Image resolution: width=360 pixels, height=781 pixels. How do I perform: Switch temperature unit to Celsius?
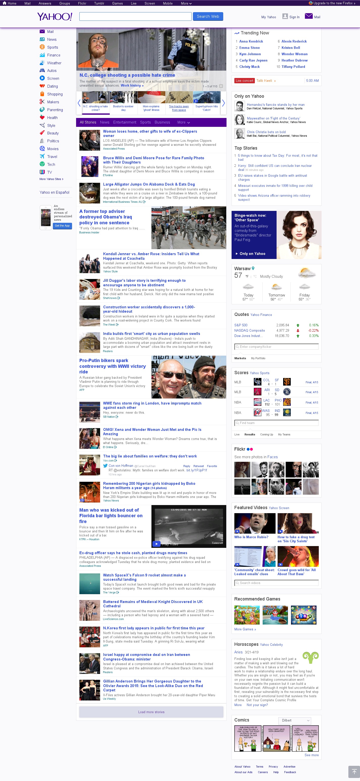tap(255, 276)
